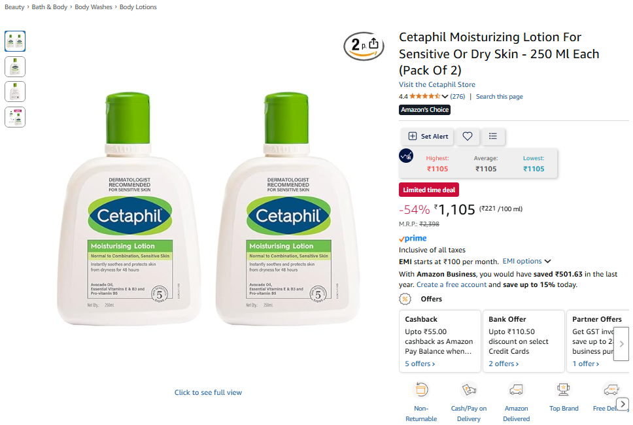Click the Amazon Delivered truck icon
The width and height of the screenshot is (633, 425).
516,390
